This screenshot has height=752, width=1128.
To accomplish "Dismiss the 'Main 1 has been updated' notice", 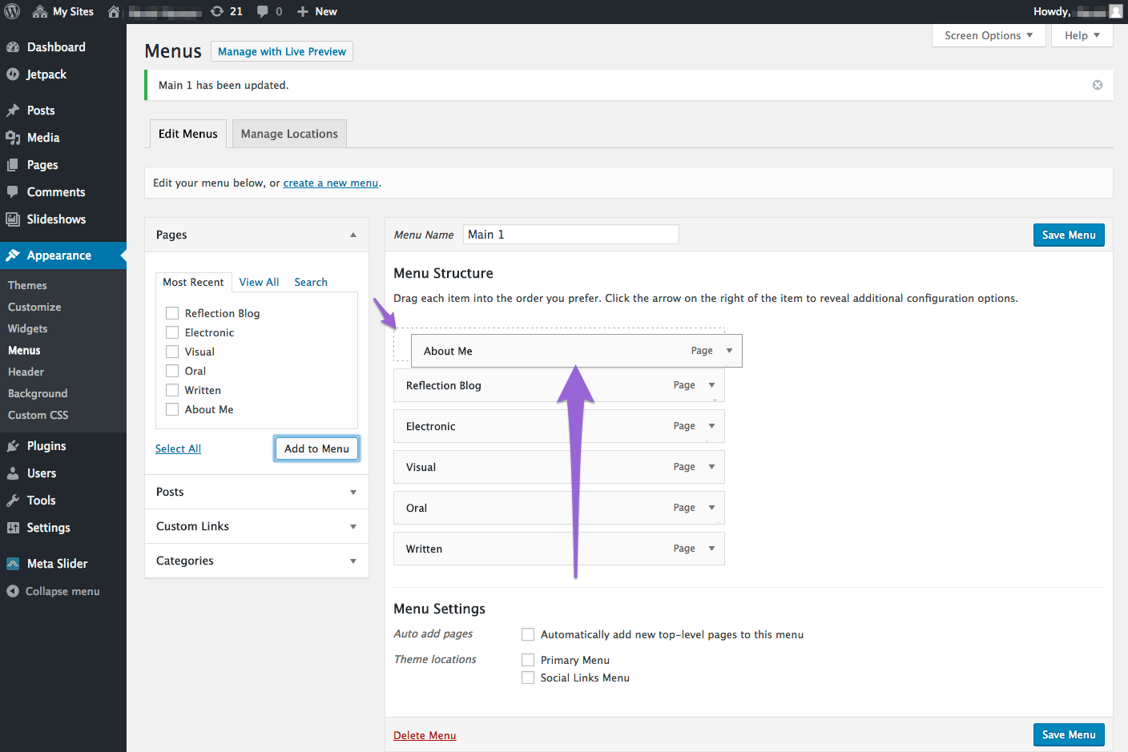I will click(1097, 85).
